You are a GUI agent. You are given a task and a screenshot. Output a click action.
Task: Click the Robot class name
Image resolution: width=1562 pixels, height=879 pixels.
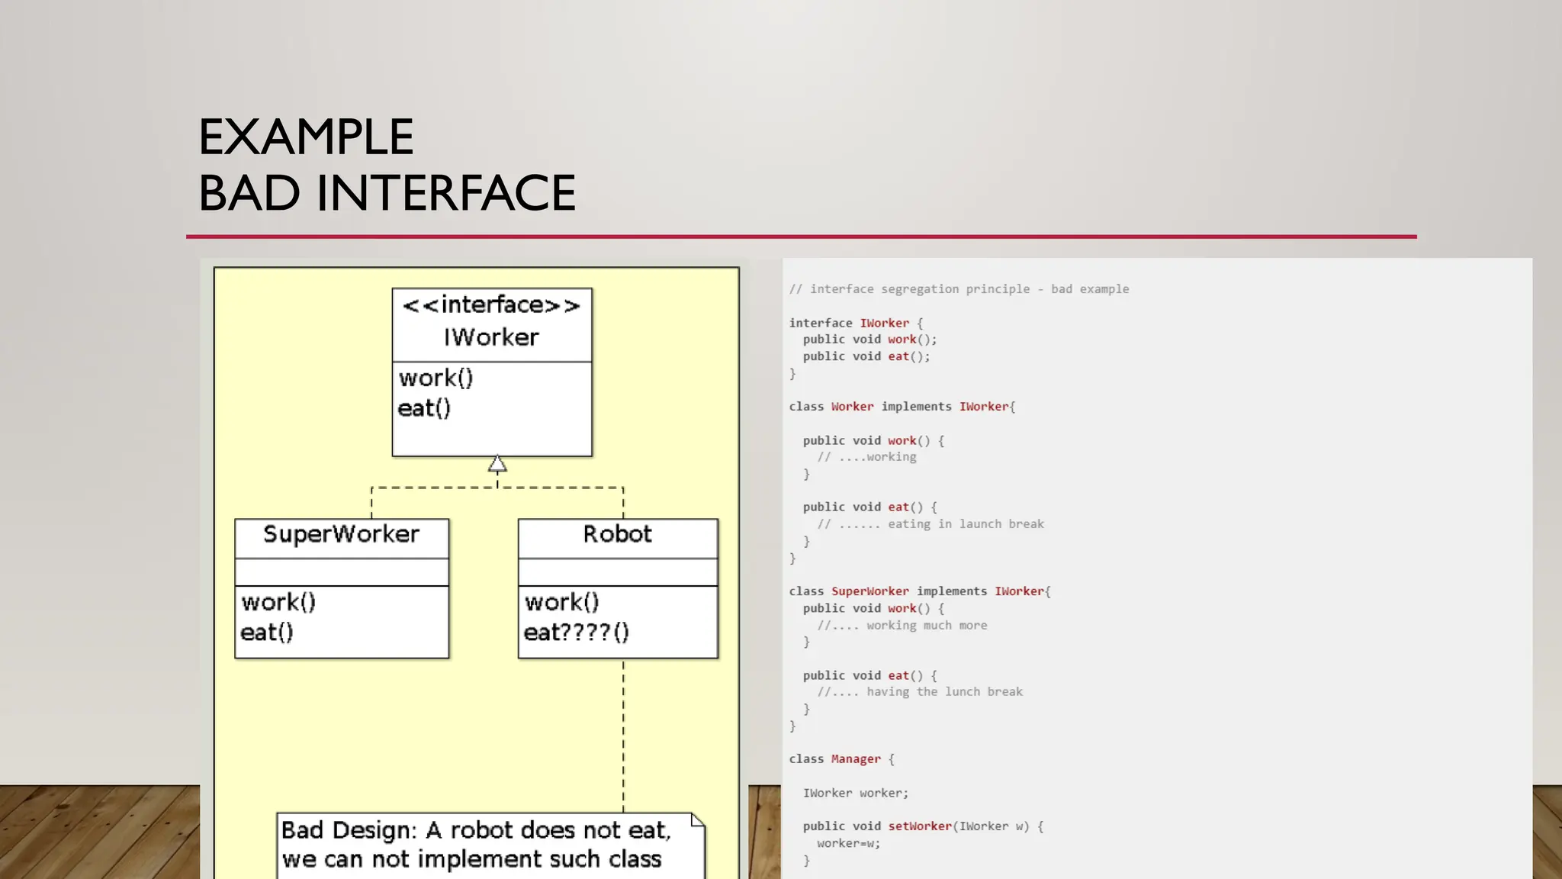pos(617,534)
